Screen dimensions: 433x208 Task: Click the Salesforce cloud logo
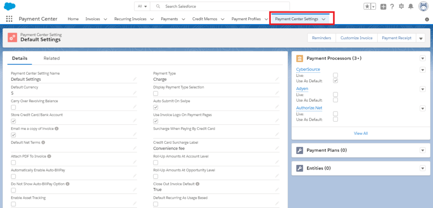tap(9, 6)
